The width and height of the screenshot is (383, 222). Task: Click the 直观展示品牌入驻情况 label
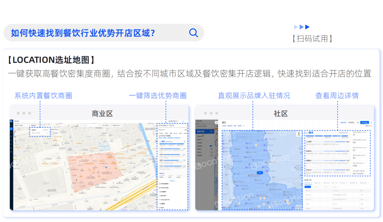tap(254, 96)
